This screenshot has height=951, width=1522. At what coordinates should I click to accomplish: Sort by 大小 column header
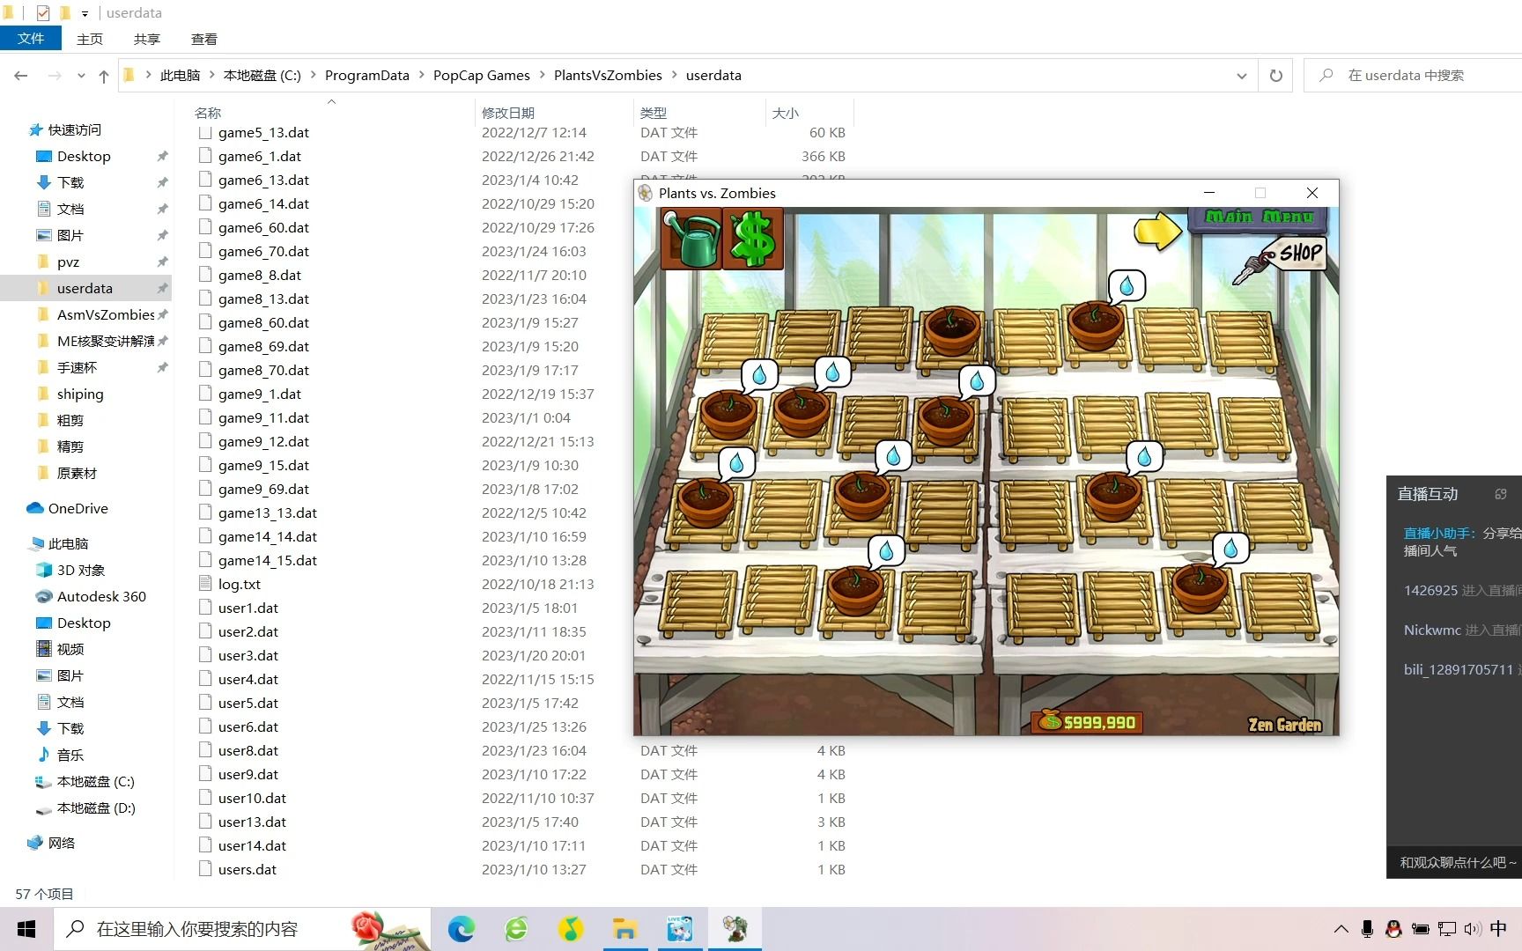pos(786,113)
